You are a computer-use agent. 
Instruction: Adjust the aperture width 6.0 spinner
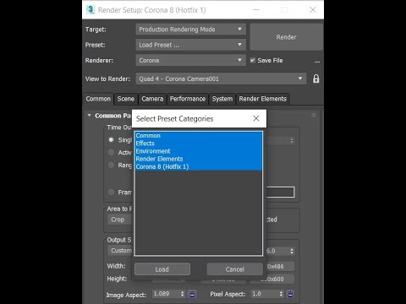[292, 251]
